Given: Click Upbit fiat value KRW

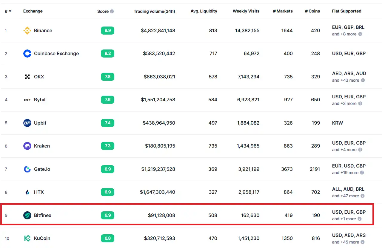Looking at the screenshot, I should coord(338,123).
